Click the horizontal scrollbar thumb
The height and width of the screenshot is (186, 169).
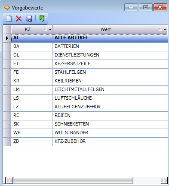(x=73, y=180)
